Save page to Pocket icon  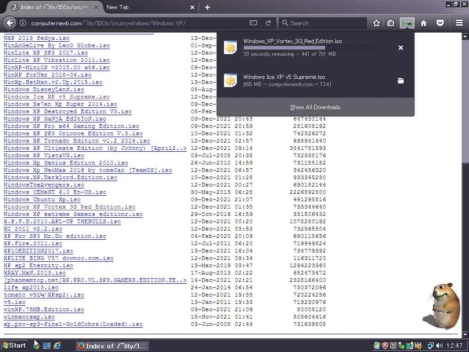tap(440, 23)
